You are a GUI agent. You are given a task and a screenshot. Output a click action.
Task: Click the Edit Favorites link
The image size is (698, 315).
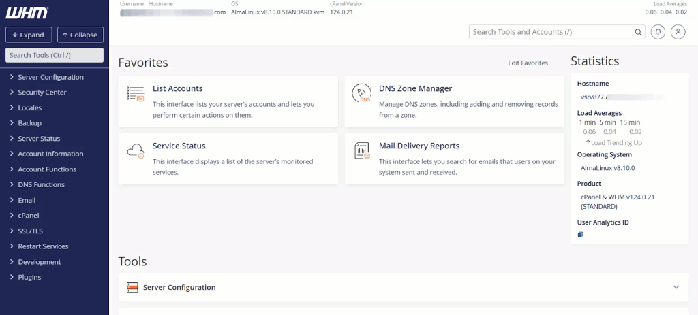(528, 63)
